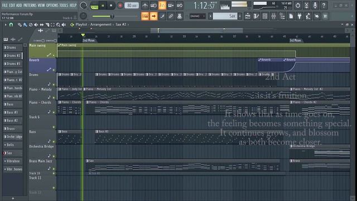Open the project info document icon

[x=291, y=16]
